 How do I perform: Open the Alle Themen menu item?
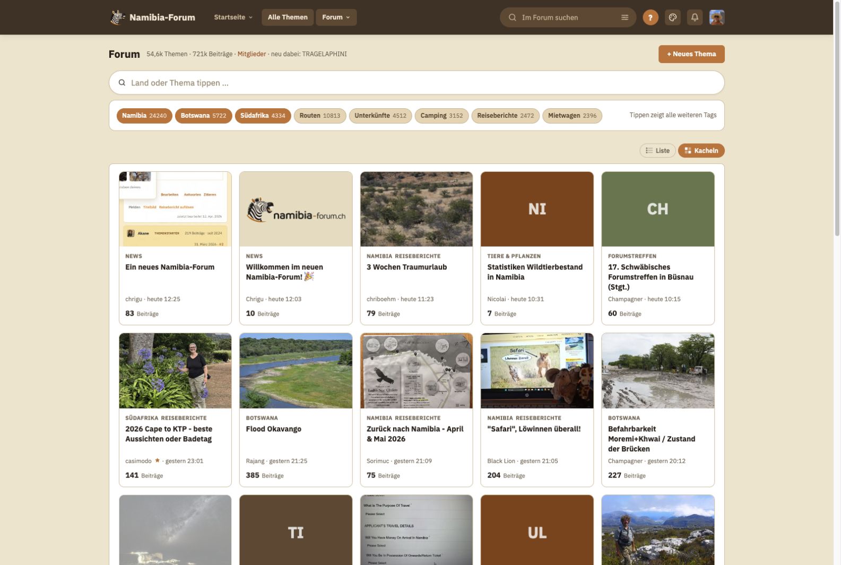[288, 18]
